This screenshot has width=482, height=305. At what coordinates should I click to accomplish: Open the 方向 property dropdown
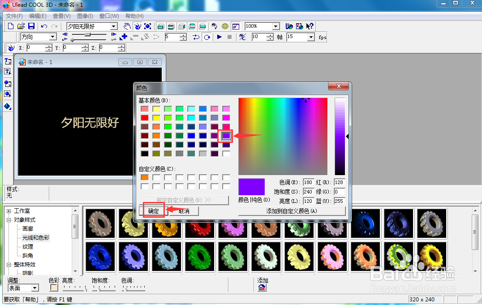tap(52, 37)
